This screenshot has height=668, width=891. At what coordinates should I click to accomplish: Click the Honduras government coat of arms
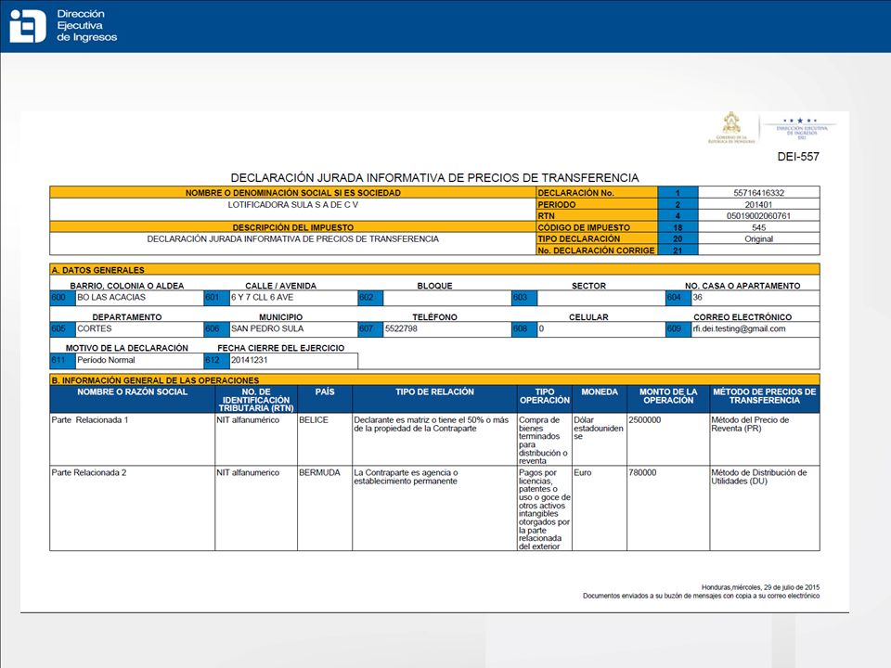click(x=731, y=128)
